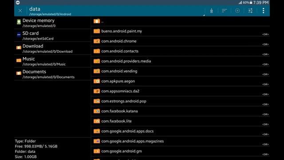This screenshot has height=160, width=284.
Task: Open com.google.android.apps.magazines folder
Action: click(181, 141)
